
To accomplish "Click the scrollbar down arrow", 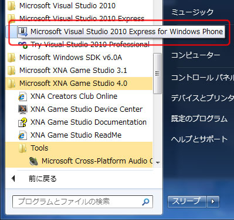I will pyautogui.click(x=158, y=162).
